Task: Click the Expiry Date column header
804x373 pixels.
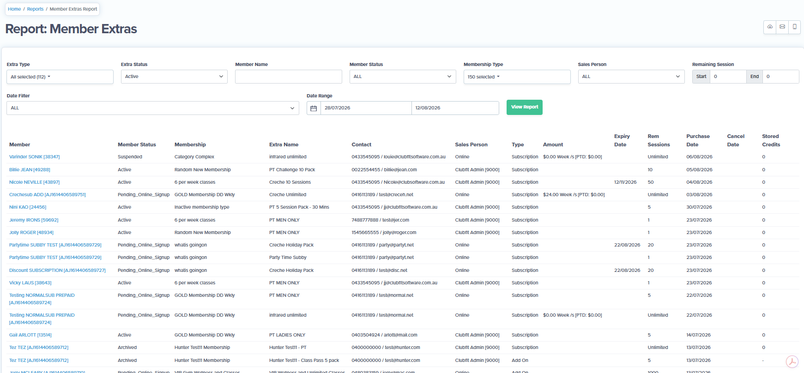Action: coord(622,140)
